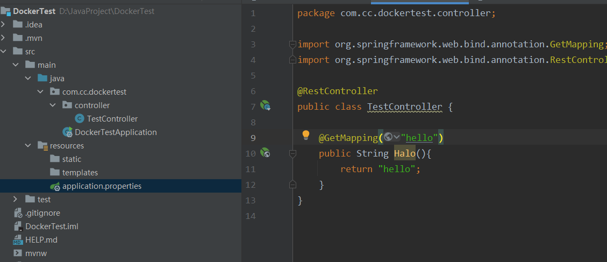Click the static folder icon
The height and width of the screenshot is (262, 607).
pos(55,159)
